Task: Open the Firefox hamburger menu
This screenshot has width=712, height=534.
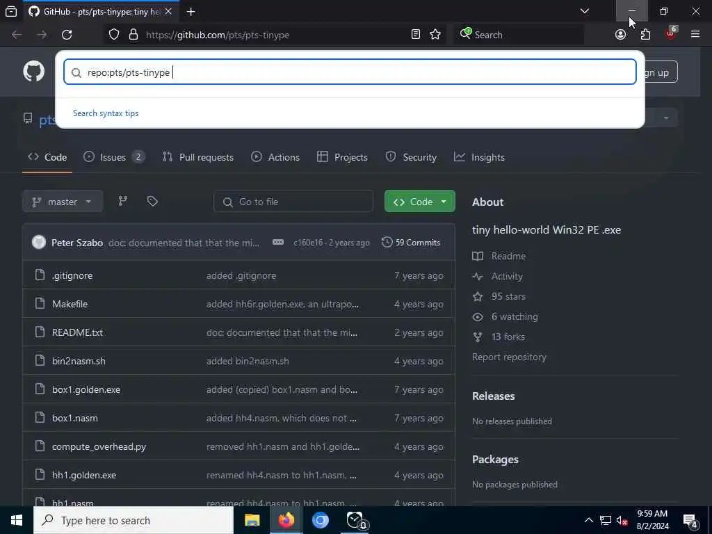Action: tap(695, 35)
